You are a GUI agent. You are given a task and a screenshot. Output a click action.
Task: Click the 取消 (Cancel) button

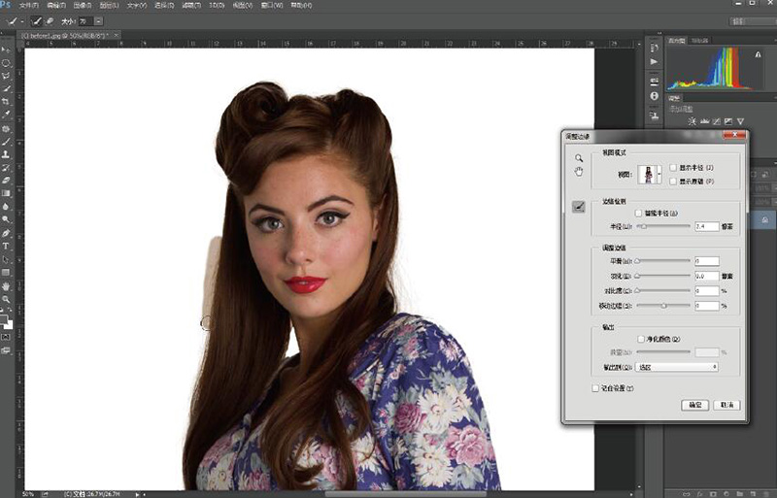point(726,405)
